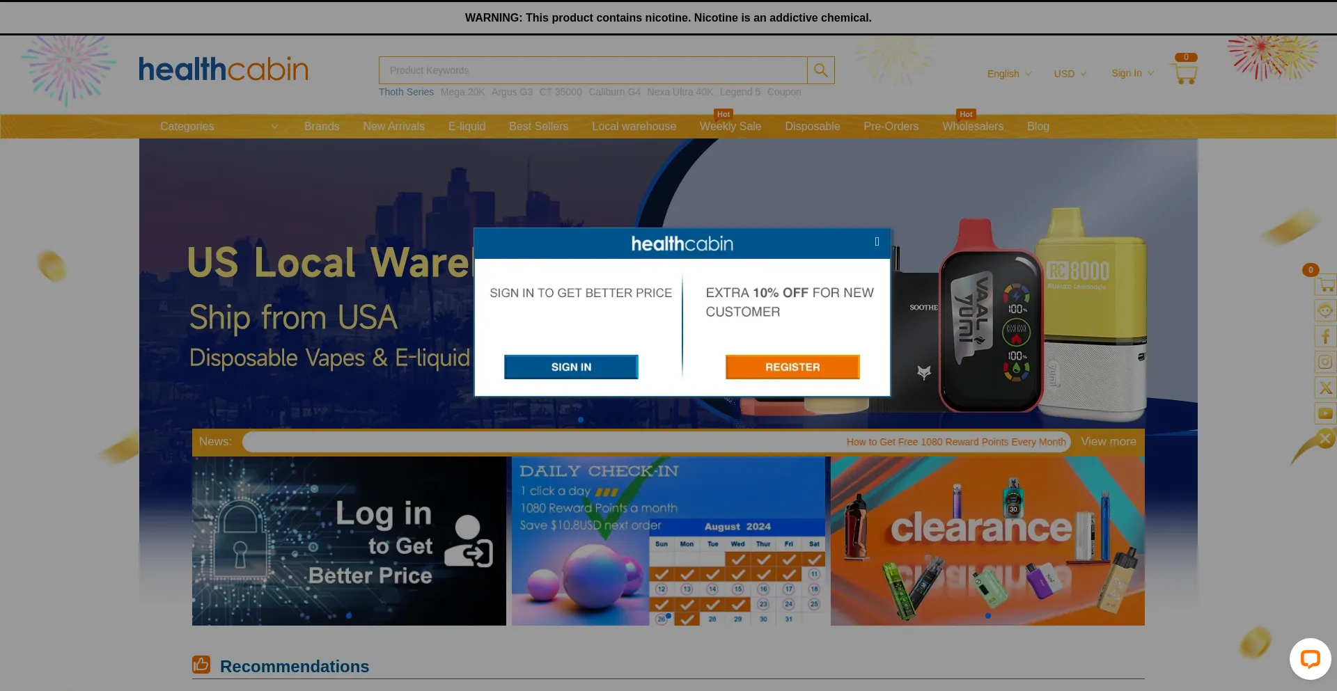Viewport: 1337px width, 691px height.
Task: Go to the Disposable menu item
Action: 812,126
